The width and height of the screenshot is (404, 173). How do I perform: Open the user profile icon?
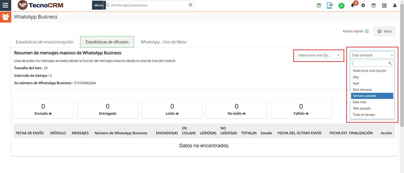click(395, 6)
